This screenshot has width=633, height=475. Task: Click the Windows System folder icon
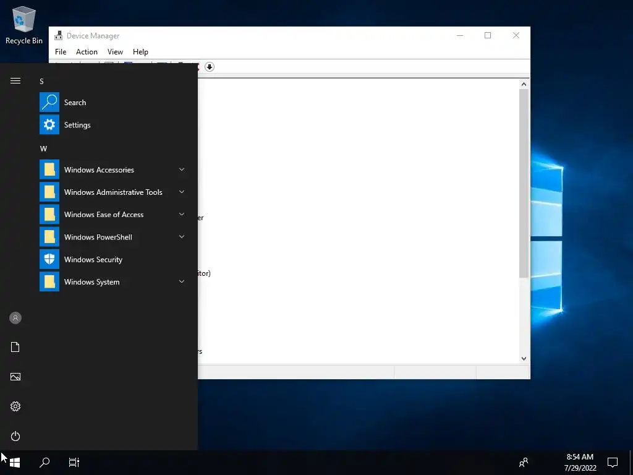(x=49, y=281)
